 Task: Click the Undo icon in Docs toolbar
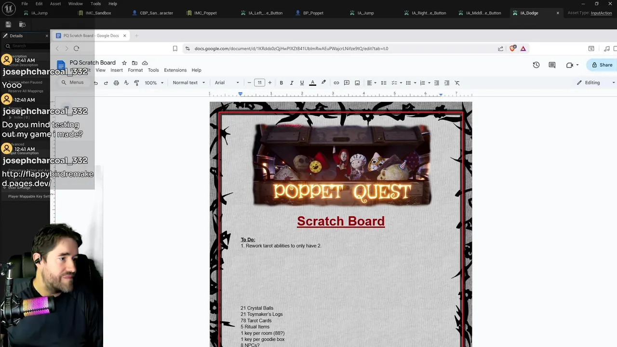pyautogui.click(x=96, y=83)
